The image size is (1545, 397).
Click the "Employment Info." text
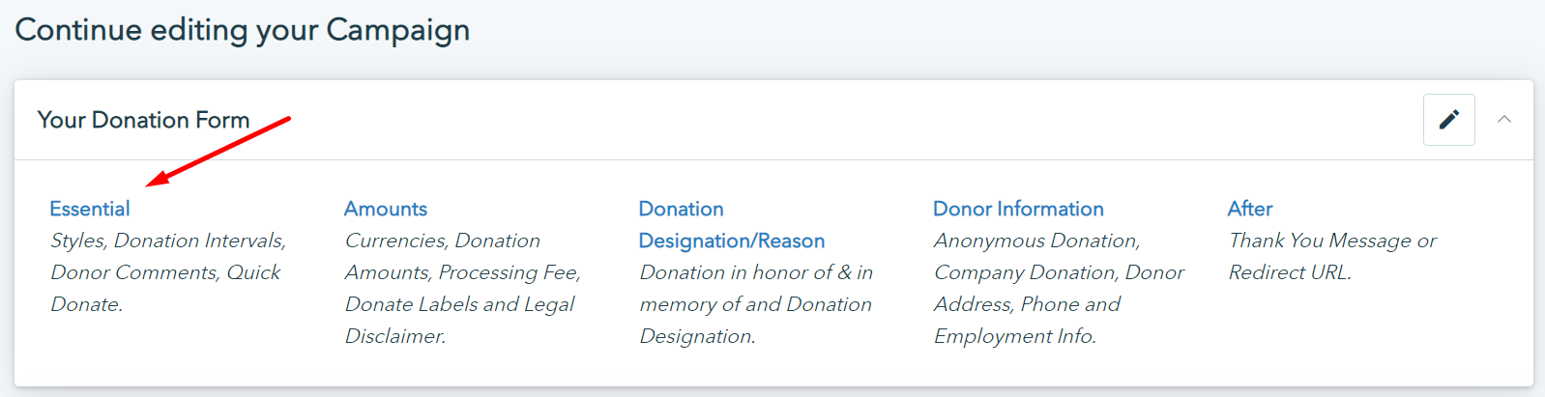click(x=1015, y=336)
